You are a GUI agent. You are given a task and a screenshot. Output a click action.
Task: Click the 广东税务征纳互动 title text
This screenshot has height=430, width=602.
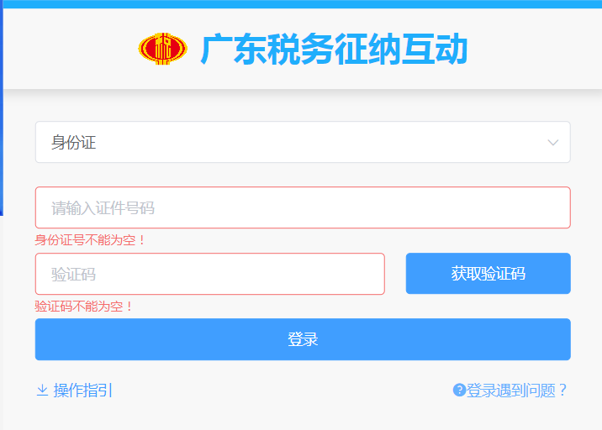(334, 49)
